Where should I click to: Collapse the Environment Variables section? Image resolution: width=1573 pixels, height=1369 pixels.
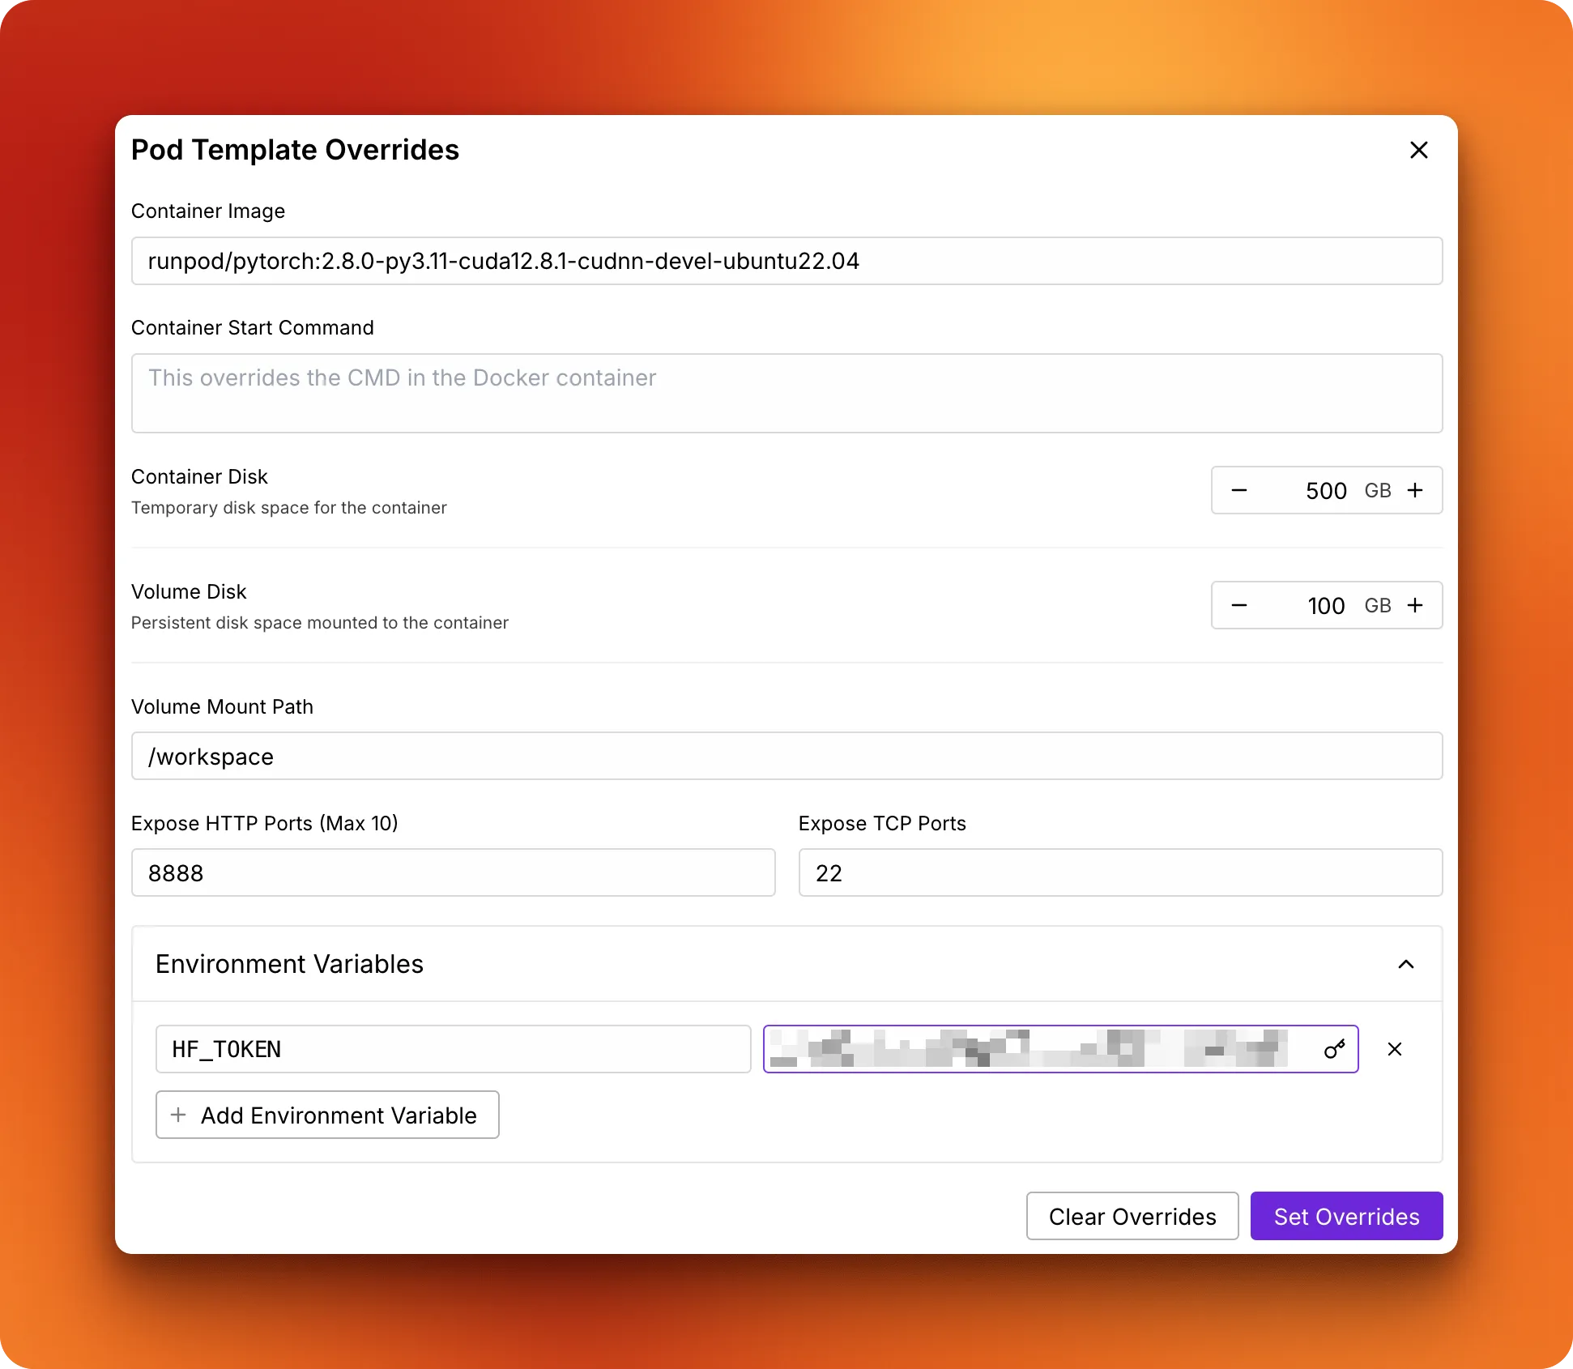(1406, 964)
